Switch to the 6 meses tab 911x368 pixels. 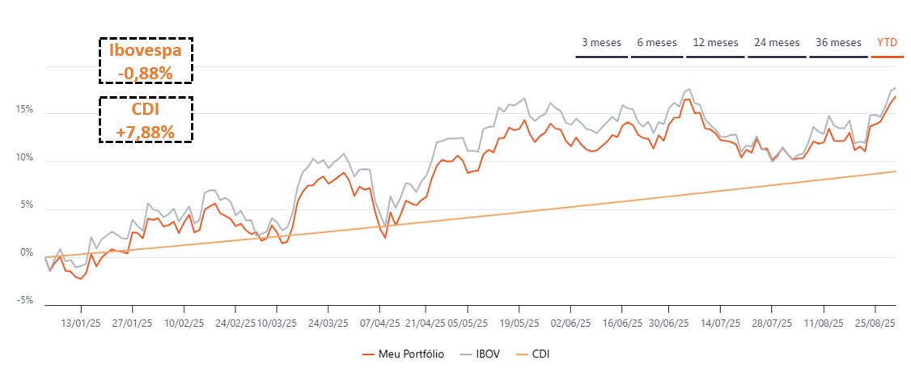coord(657,43)
